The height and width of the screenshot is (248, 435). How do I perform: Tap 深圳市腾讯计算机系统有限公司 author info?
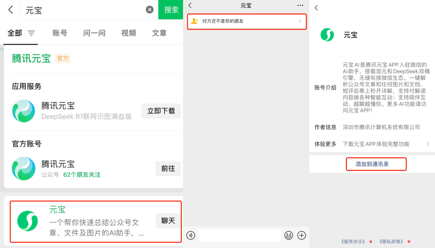(381, 127)
